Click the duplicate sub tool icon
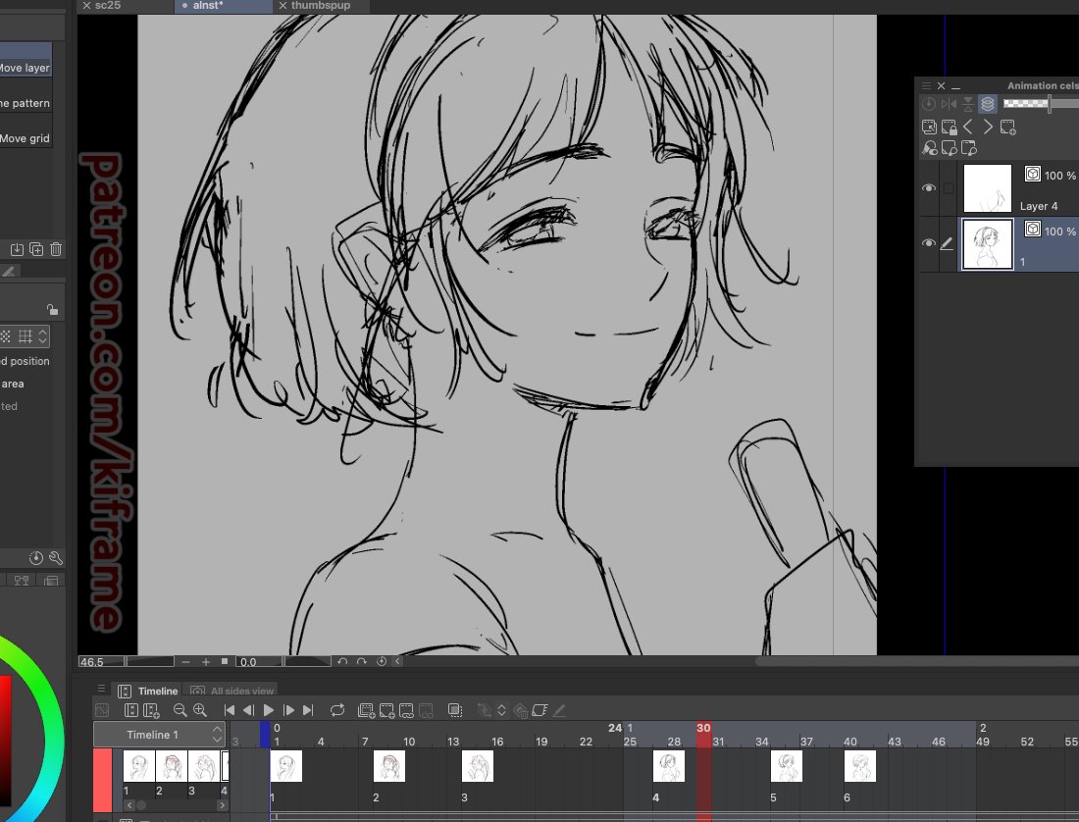Image resolution: width=1079 pixels, height=822 pixels. click(36, 249)
